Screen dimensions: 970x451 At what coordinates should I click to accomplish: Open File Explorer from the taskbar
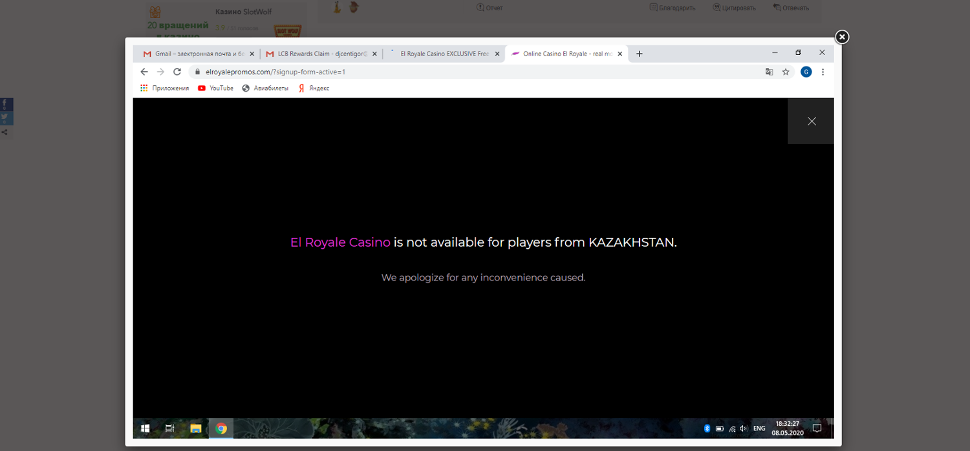[195, 428]
